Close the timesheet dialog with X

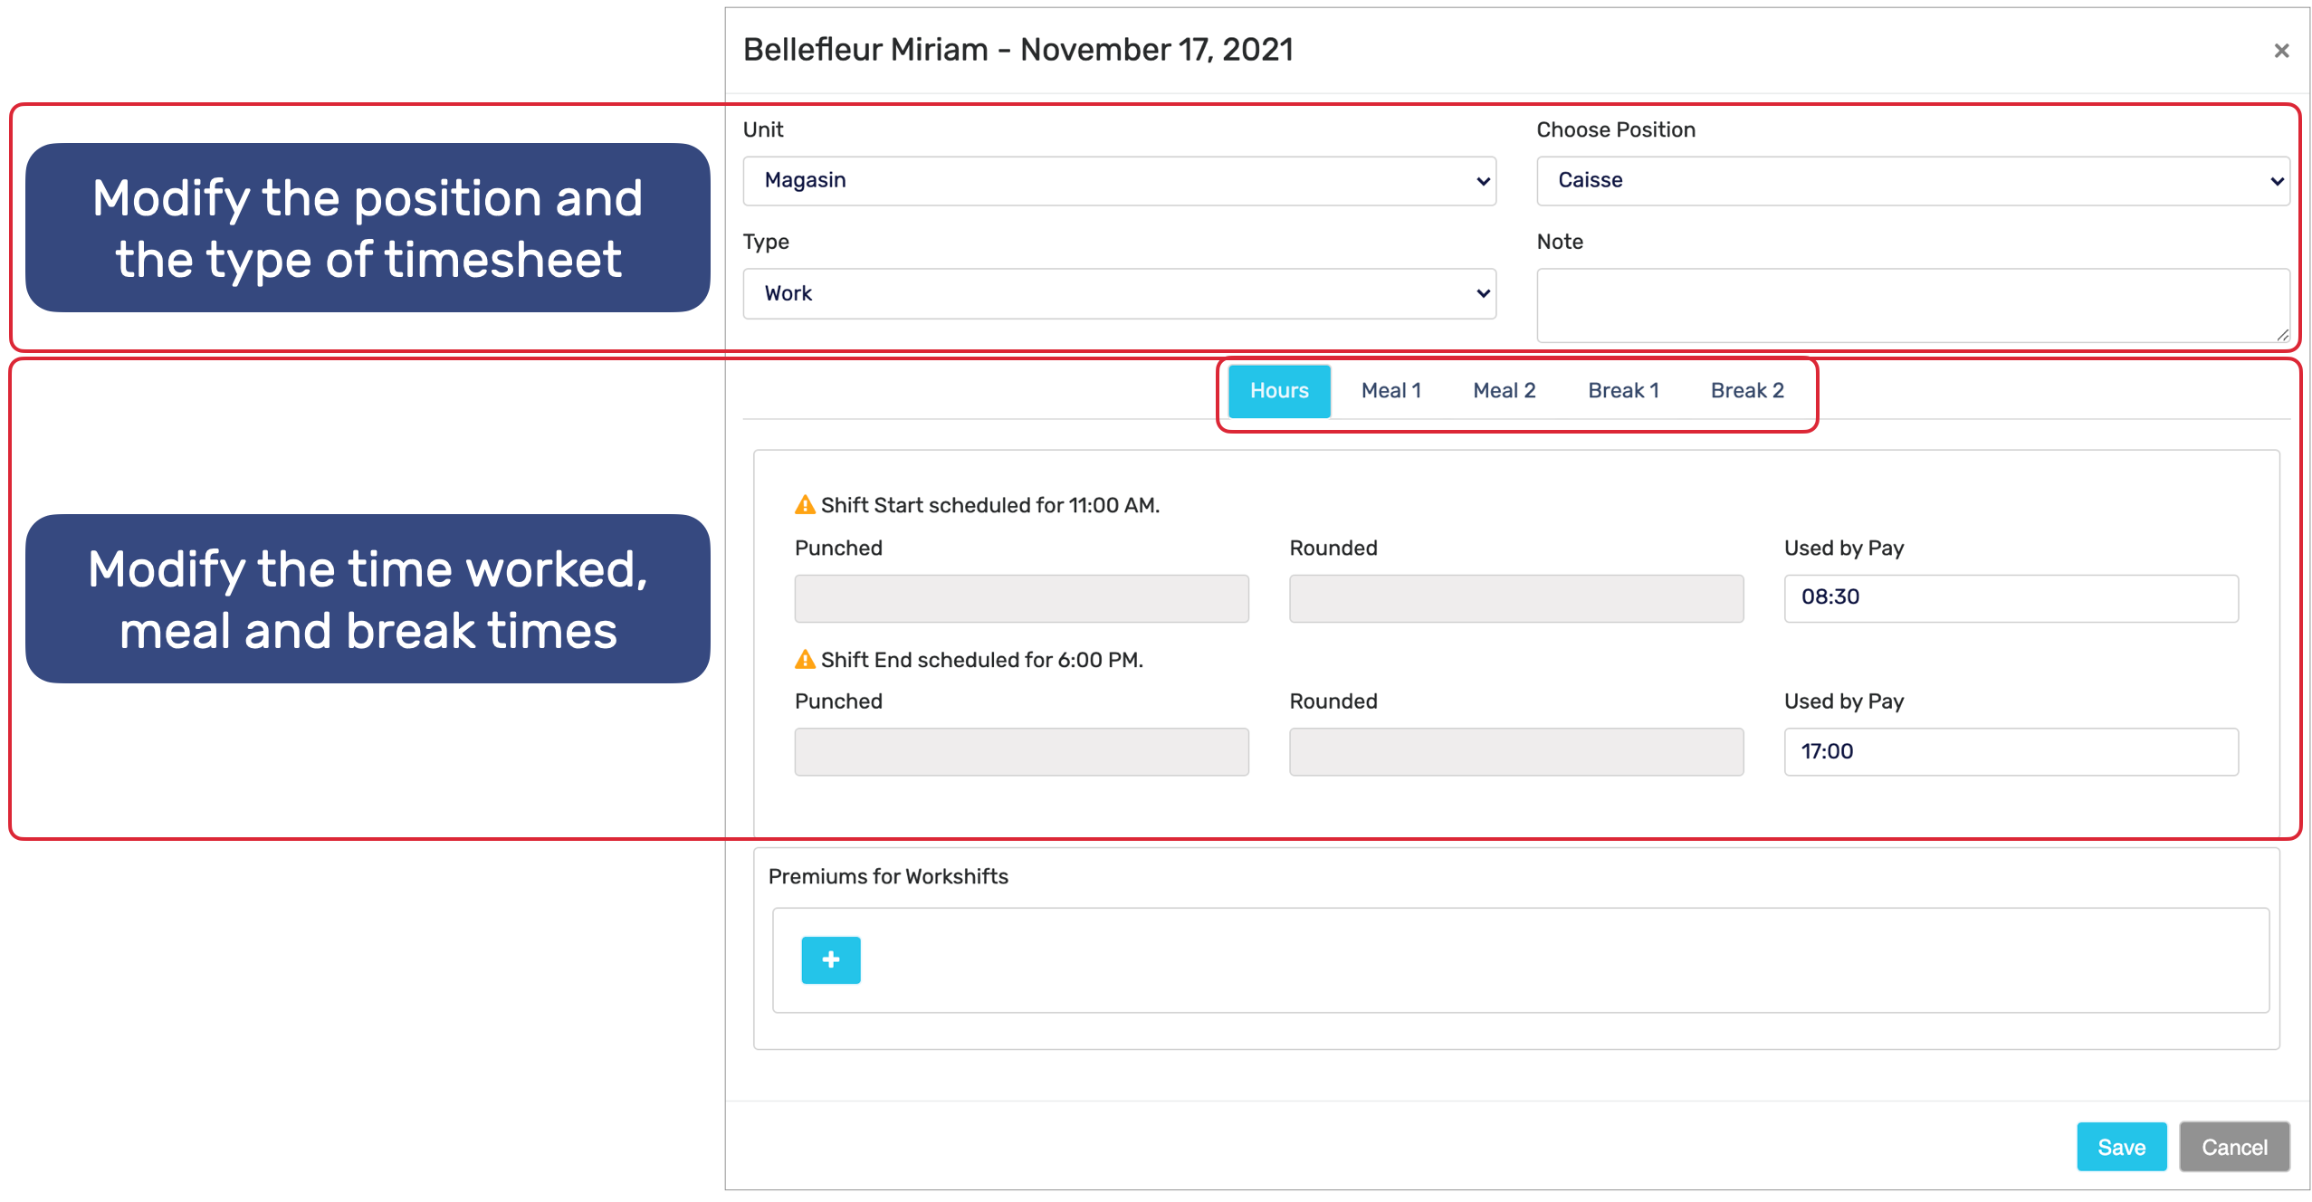2280,51
